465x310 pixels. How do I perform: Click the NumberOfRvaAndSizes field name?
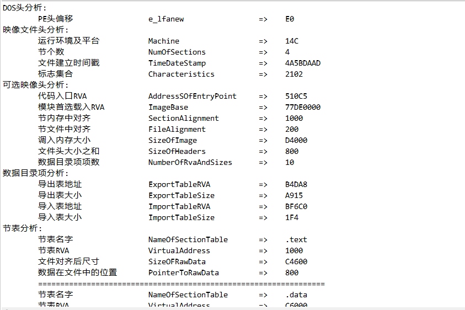[x=190, y=162]
